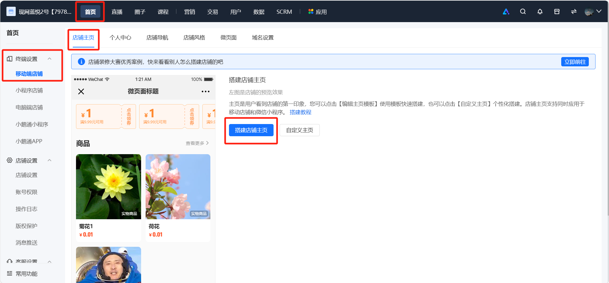Collapse the 店铺设置 section chevron
This screenshot has width=609, height=283.
pos(49,160)
